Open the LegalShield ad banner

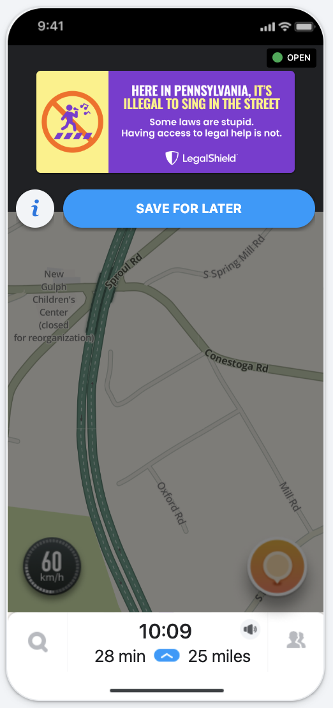point(165,122)
